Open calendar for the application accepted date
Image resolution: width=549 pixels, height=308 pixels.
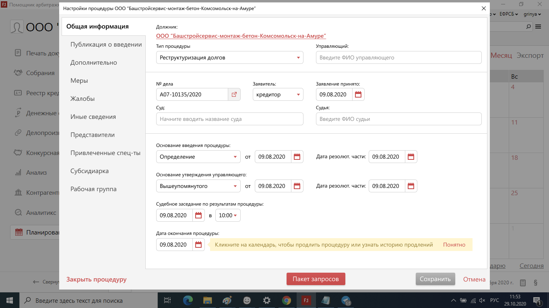tap(358, 95)
